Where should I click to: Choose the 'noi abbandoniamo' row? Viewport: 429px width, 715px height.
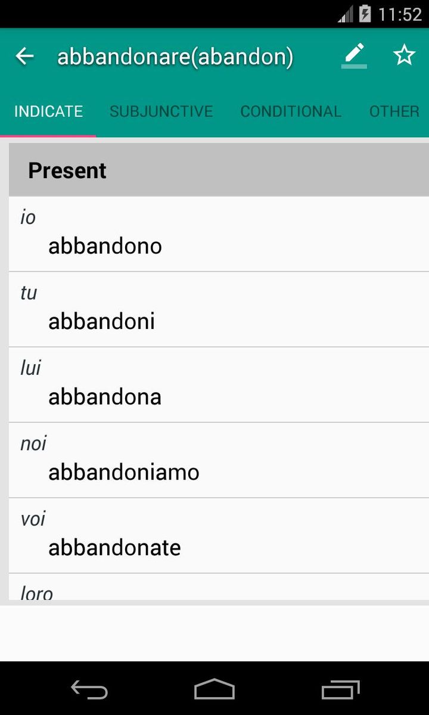218,460
